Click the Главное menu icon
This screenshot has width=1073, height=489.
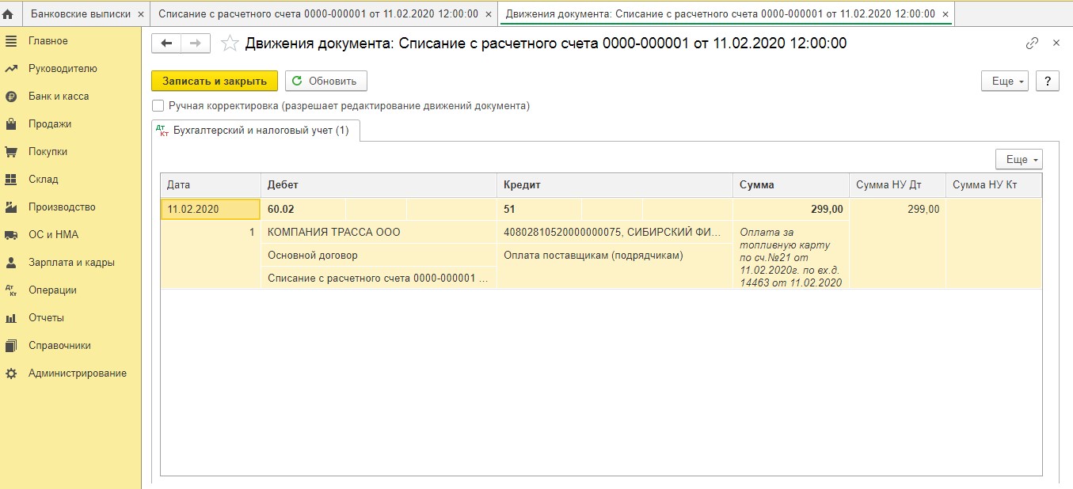tap(11, 41)
